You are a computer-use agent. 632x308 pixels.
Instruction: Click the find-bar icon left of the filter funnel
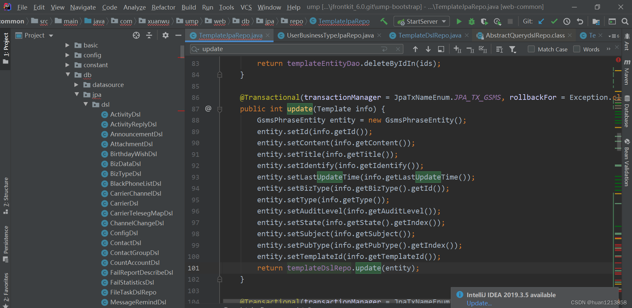coord(499,49)
